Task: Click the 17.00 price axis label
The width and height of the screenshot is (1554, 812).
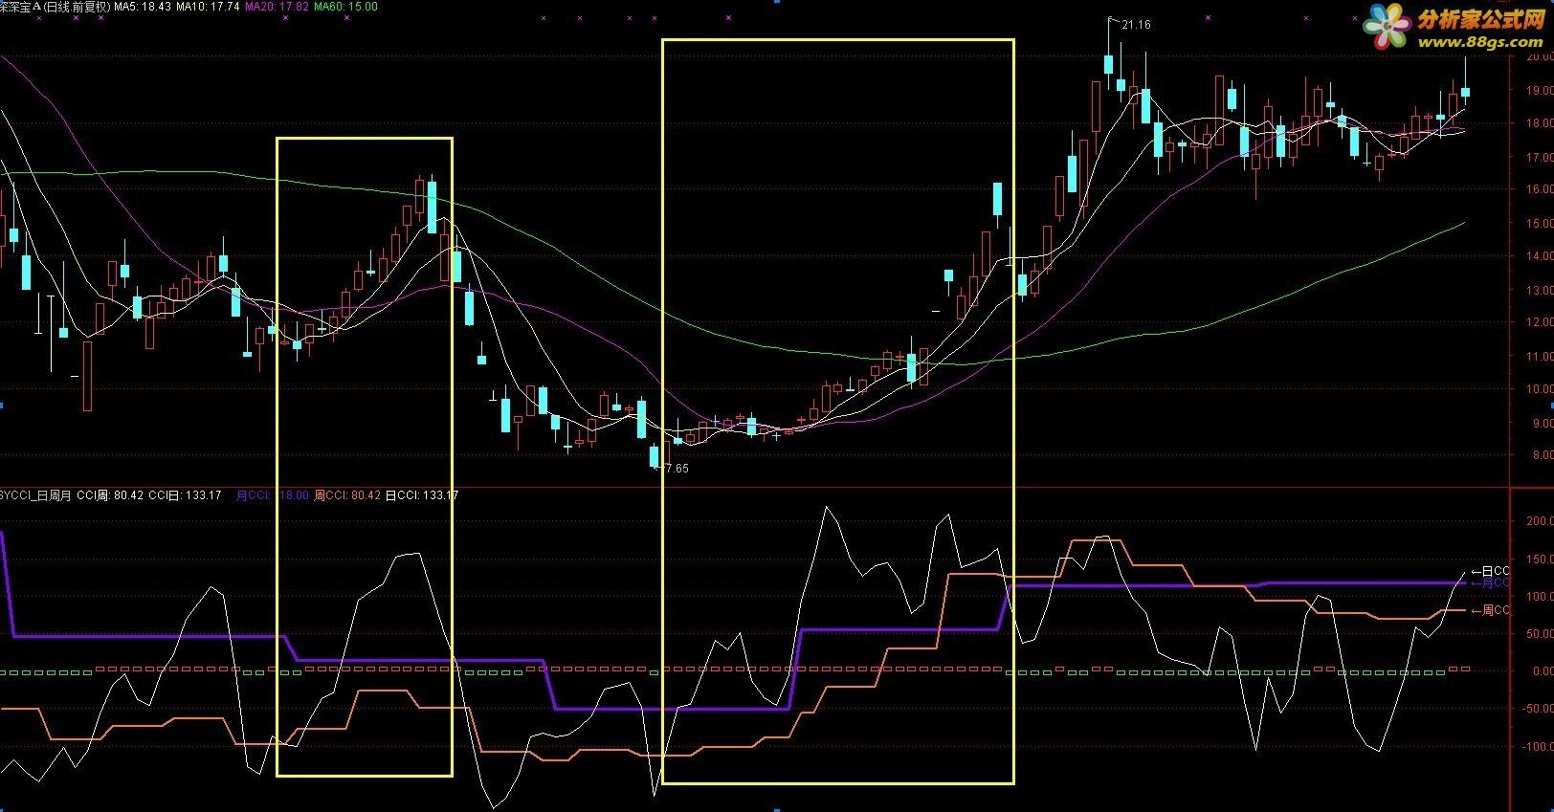Action: [x=1540, y=157]
